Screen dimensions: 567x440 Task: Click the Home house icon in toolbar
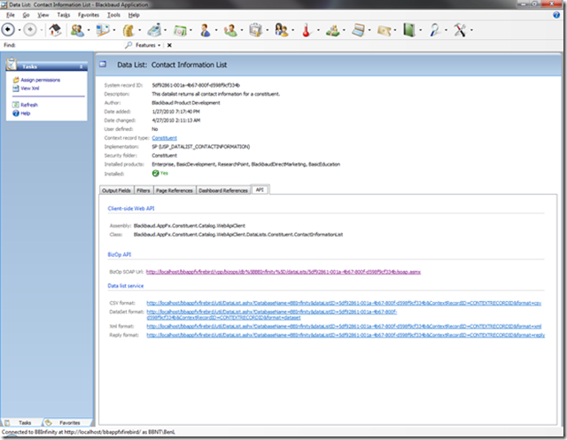[53, 29]
